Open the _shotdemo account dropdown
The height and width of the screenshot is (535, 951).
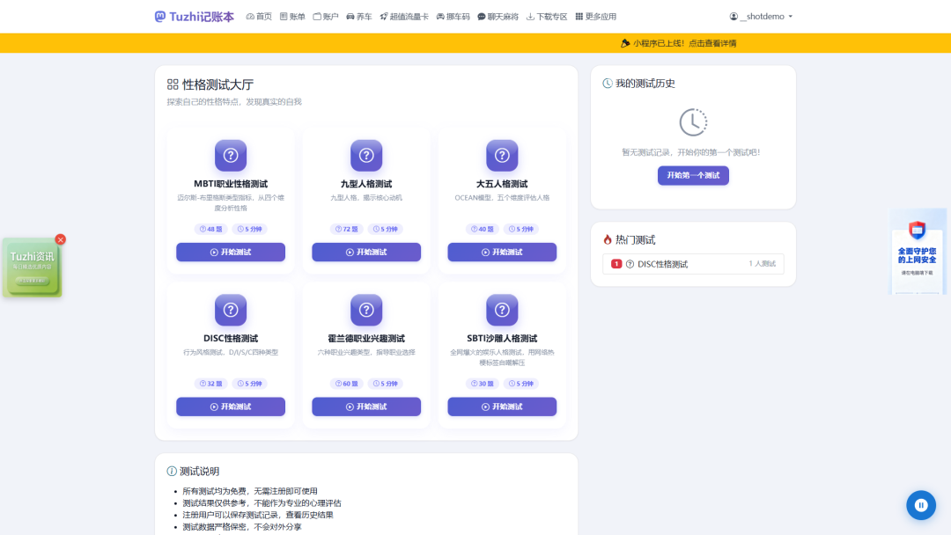coord(761,17)
